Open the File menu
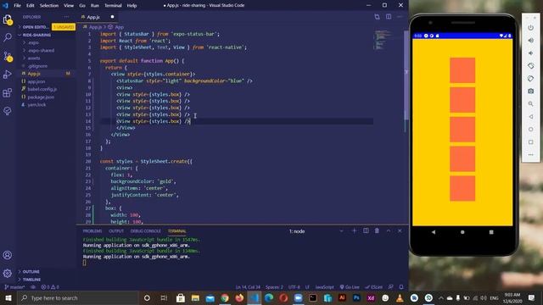Viewport: 543px width, 305px height. (x=17, y=6)
